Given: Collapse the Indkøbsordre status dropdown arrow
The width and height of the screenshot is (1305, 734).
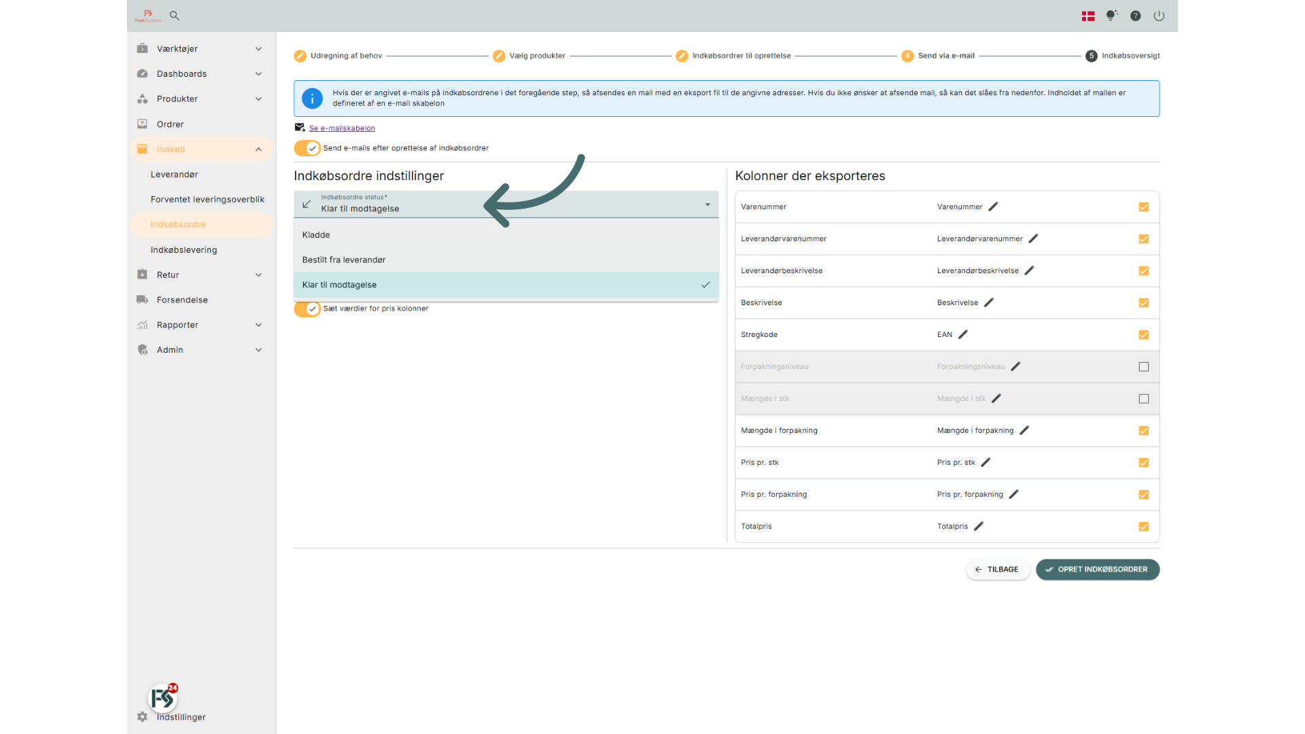Looking at the screenshot, I should click(707, 205).
